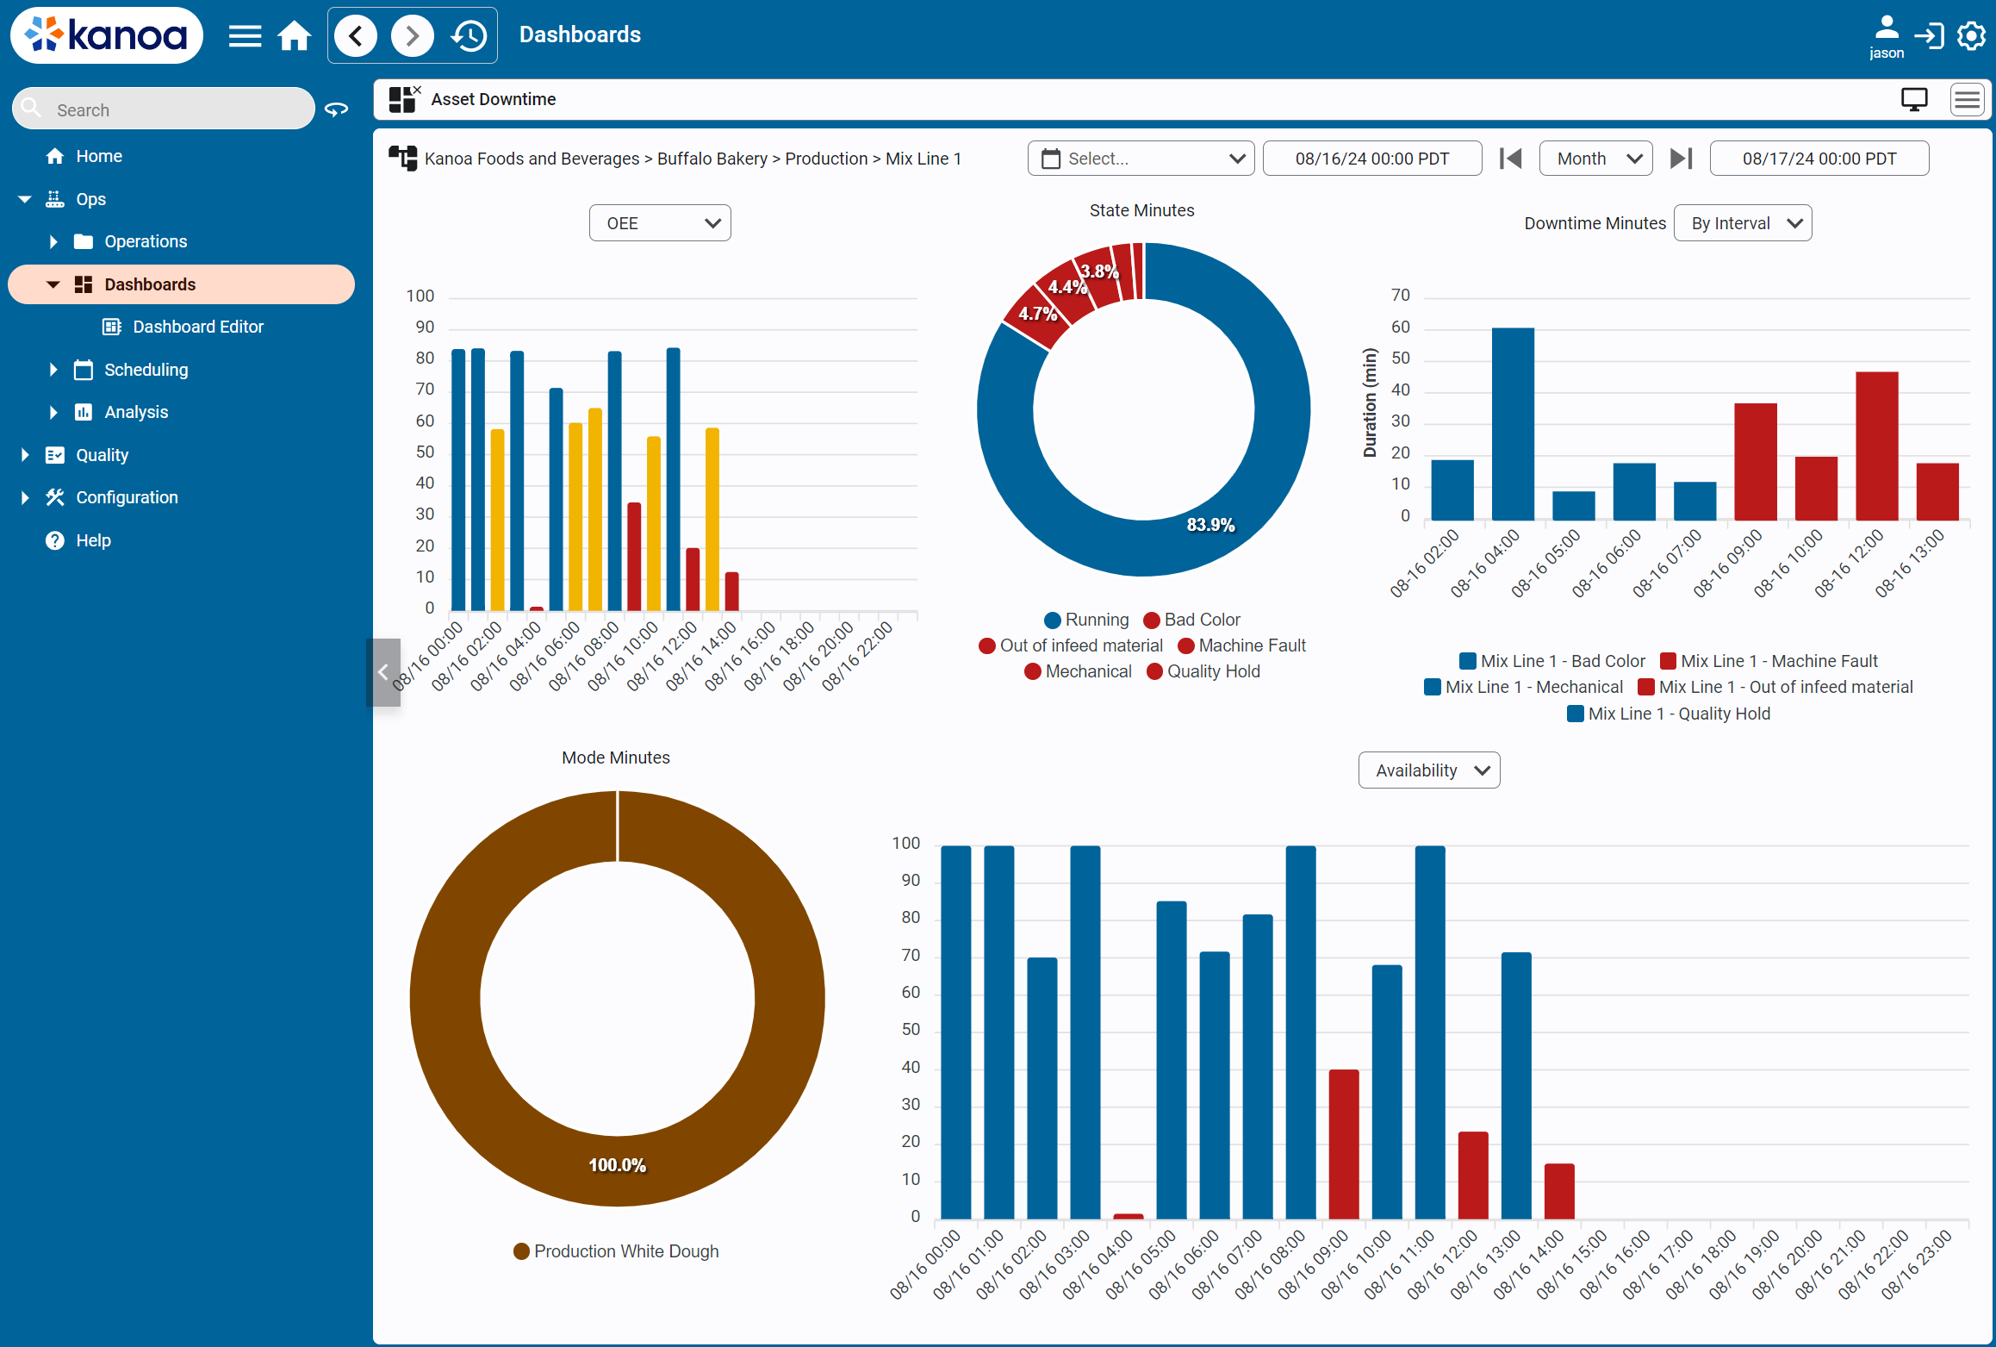Click Asset Downtime dashboard title
This screenshot has width=1996, height=1347.
coord(494,99)
